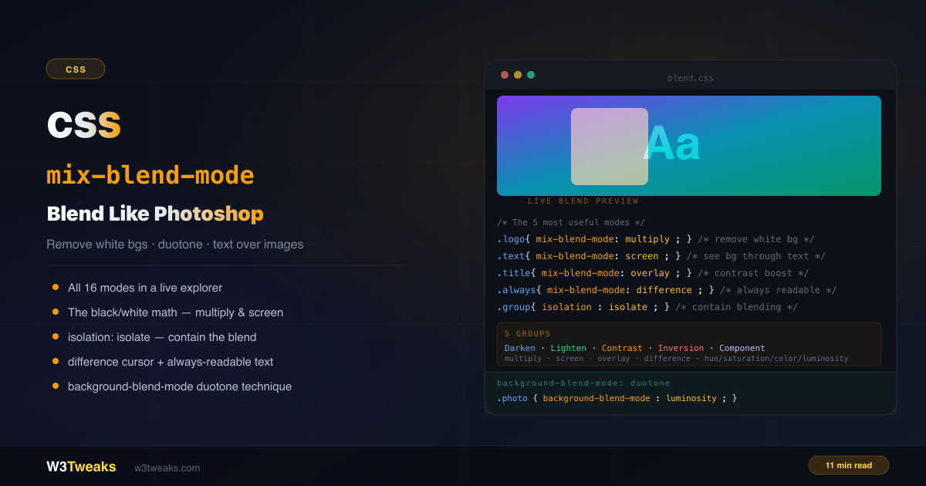
Task: Click the 'mix-blend-mode' orange title
Action: (x=150, y=176)
